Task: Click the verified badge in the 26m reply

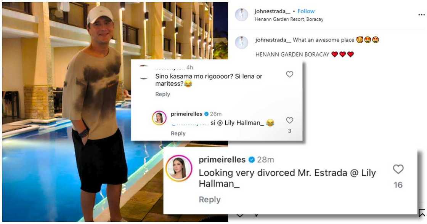Action: [x=206, y=114]
